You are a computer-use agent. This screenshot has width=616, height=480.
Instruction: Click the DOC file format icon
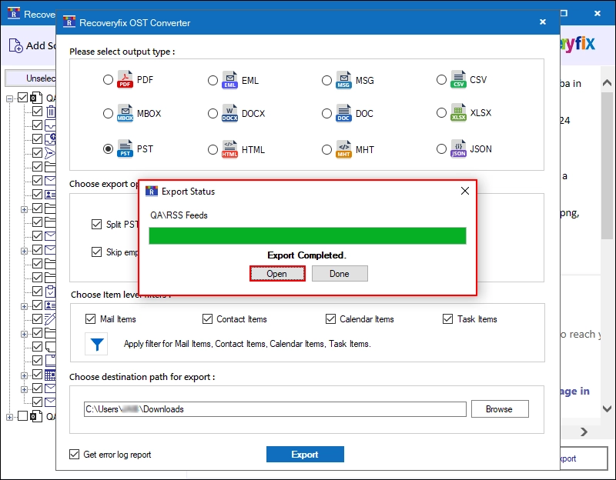tap(343, 113)
